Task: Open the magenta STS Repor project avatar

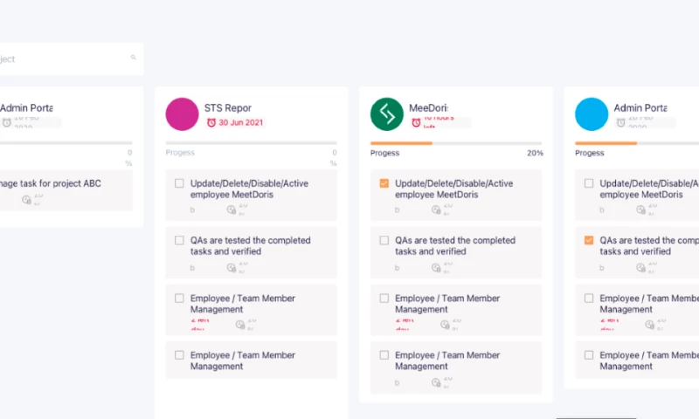Action: click(183, 114)
